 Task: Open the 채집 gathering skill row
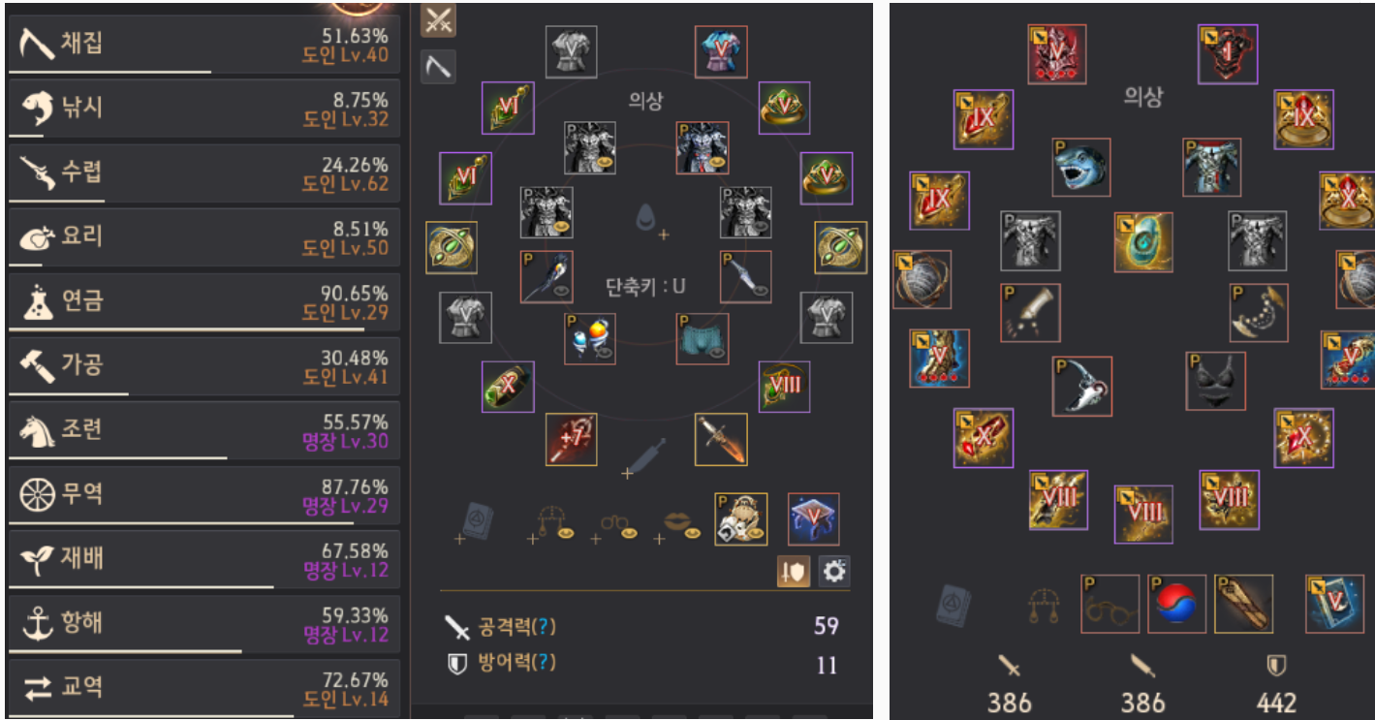203,44
